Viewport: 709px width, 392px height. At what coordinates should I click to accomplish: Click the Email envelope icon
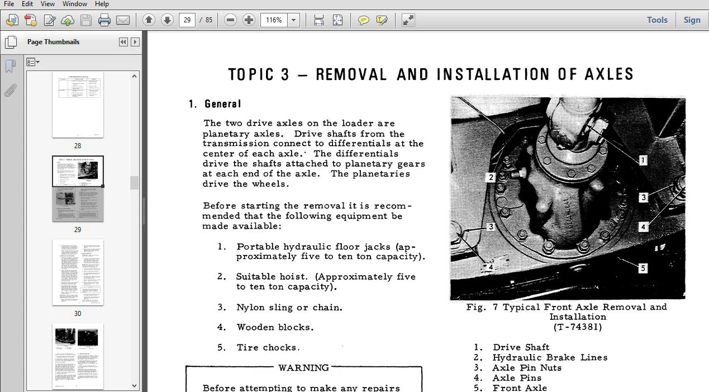coord(123,21)
